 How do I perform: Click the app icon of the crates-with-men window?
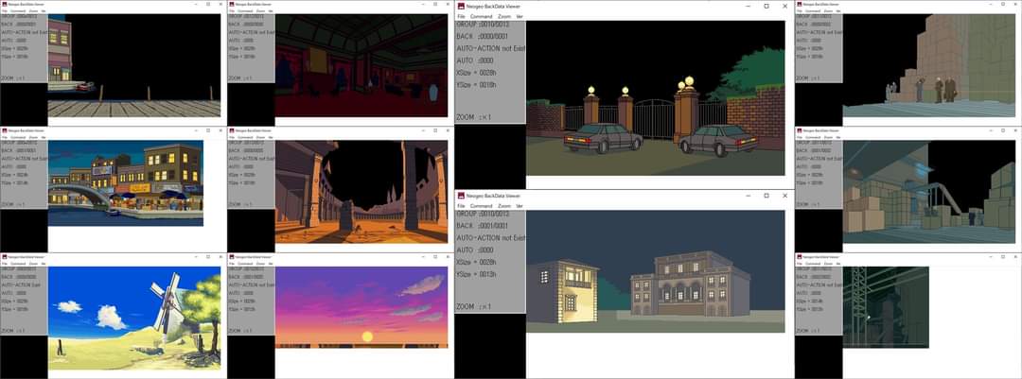[x=799, y=3]
